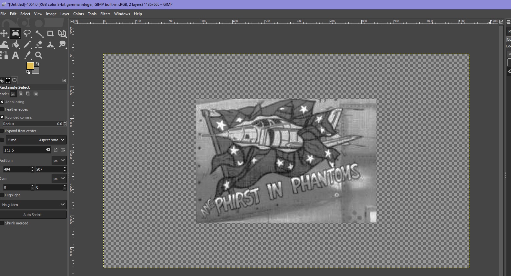Image resolution: width=511 pixels, height=276 pixels.
Task: Select the Smudge tool
Action: (62, 44)
